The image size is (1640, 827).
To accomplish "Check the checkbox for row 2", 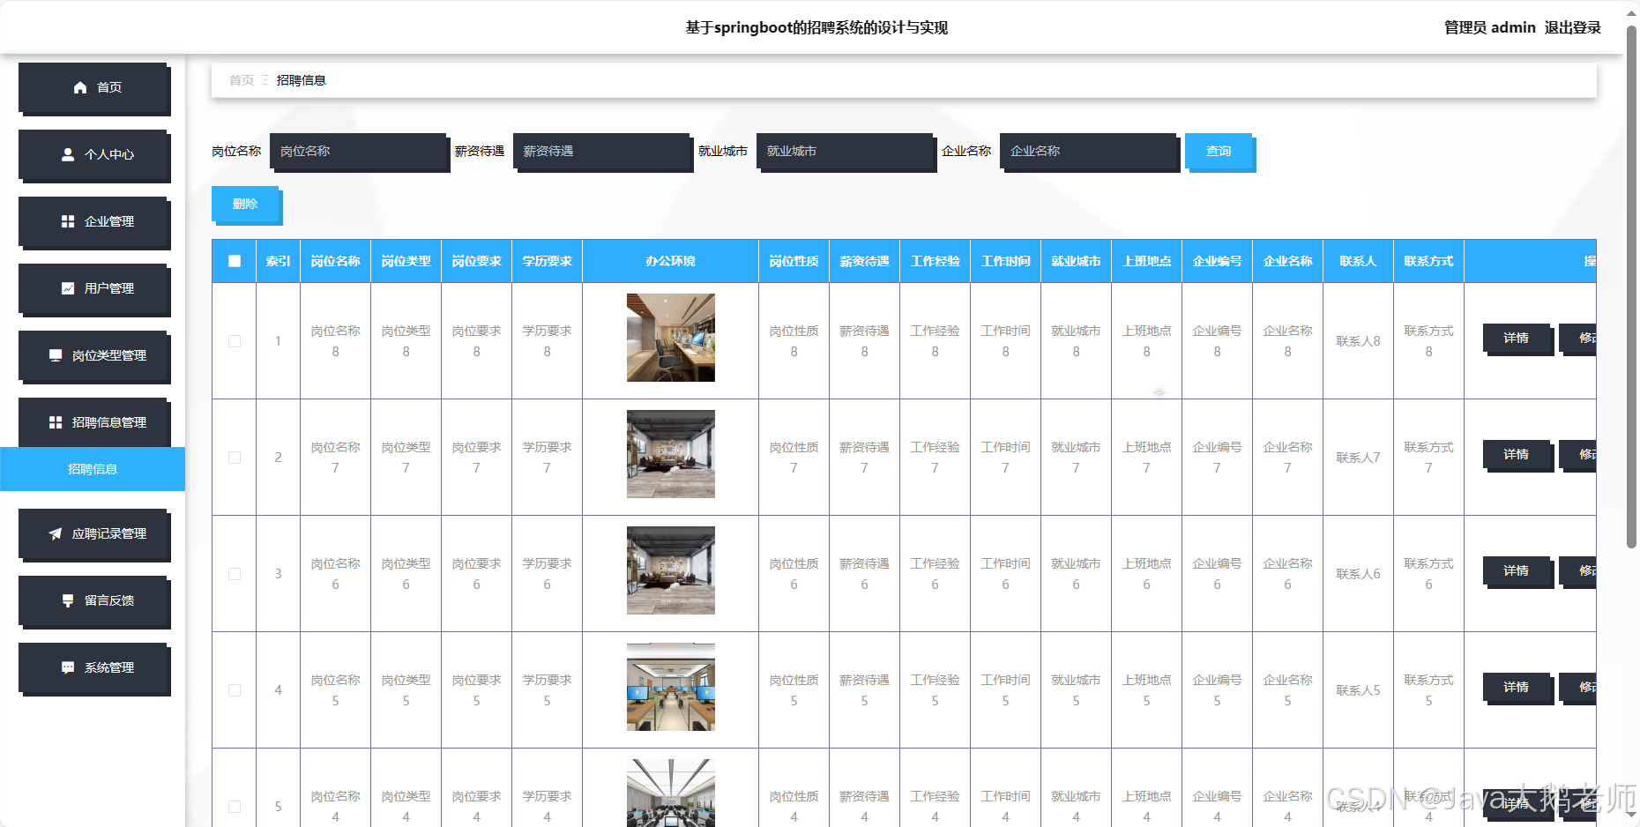I will point(235,458).
